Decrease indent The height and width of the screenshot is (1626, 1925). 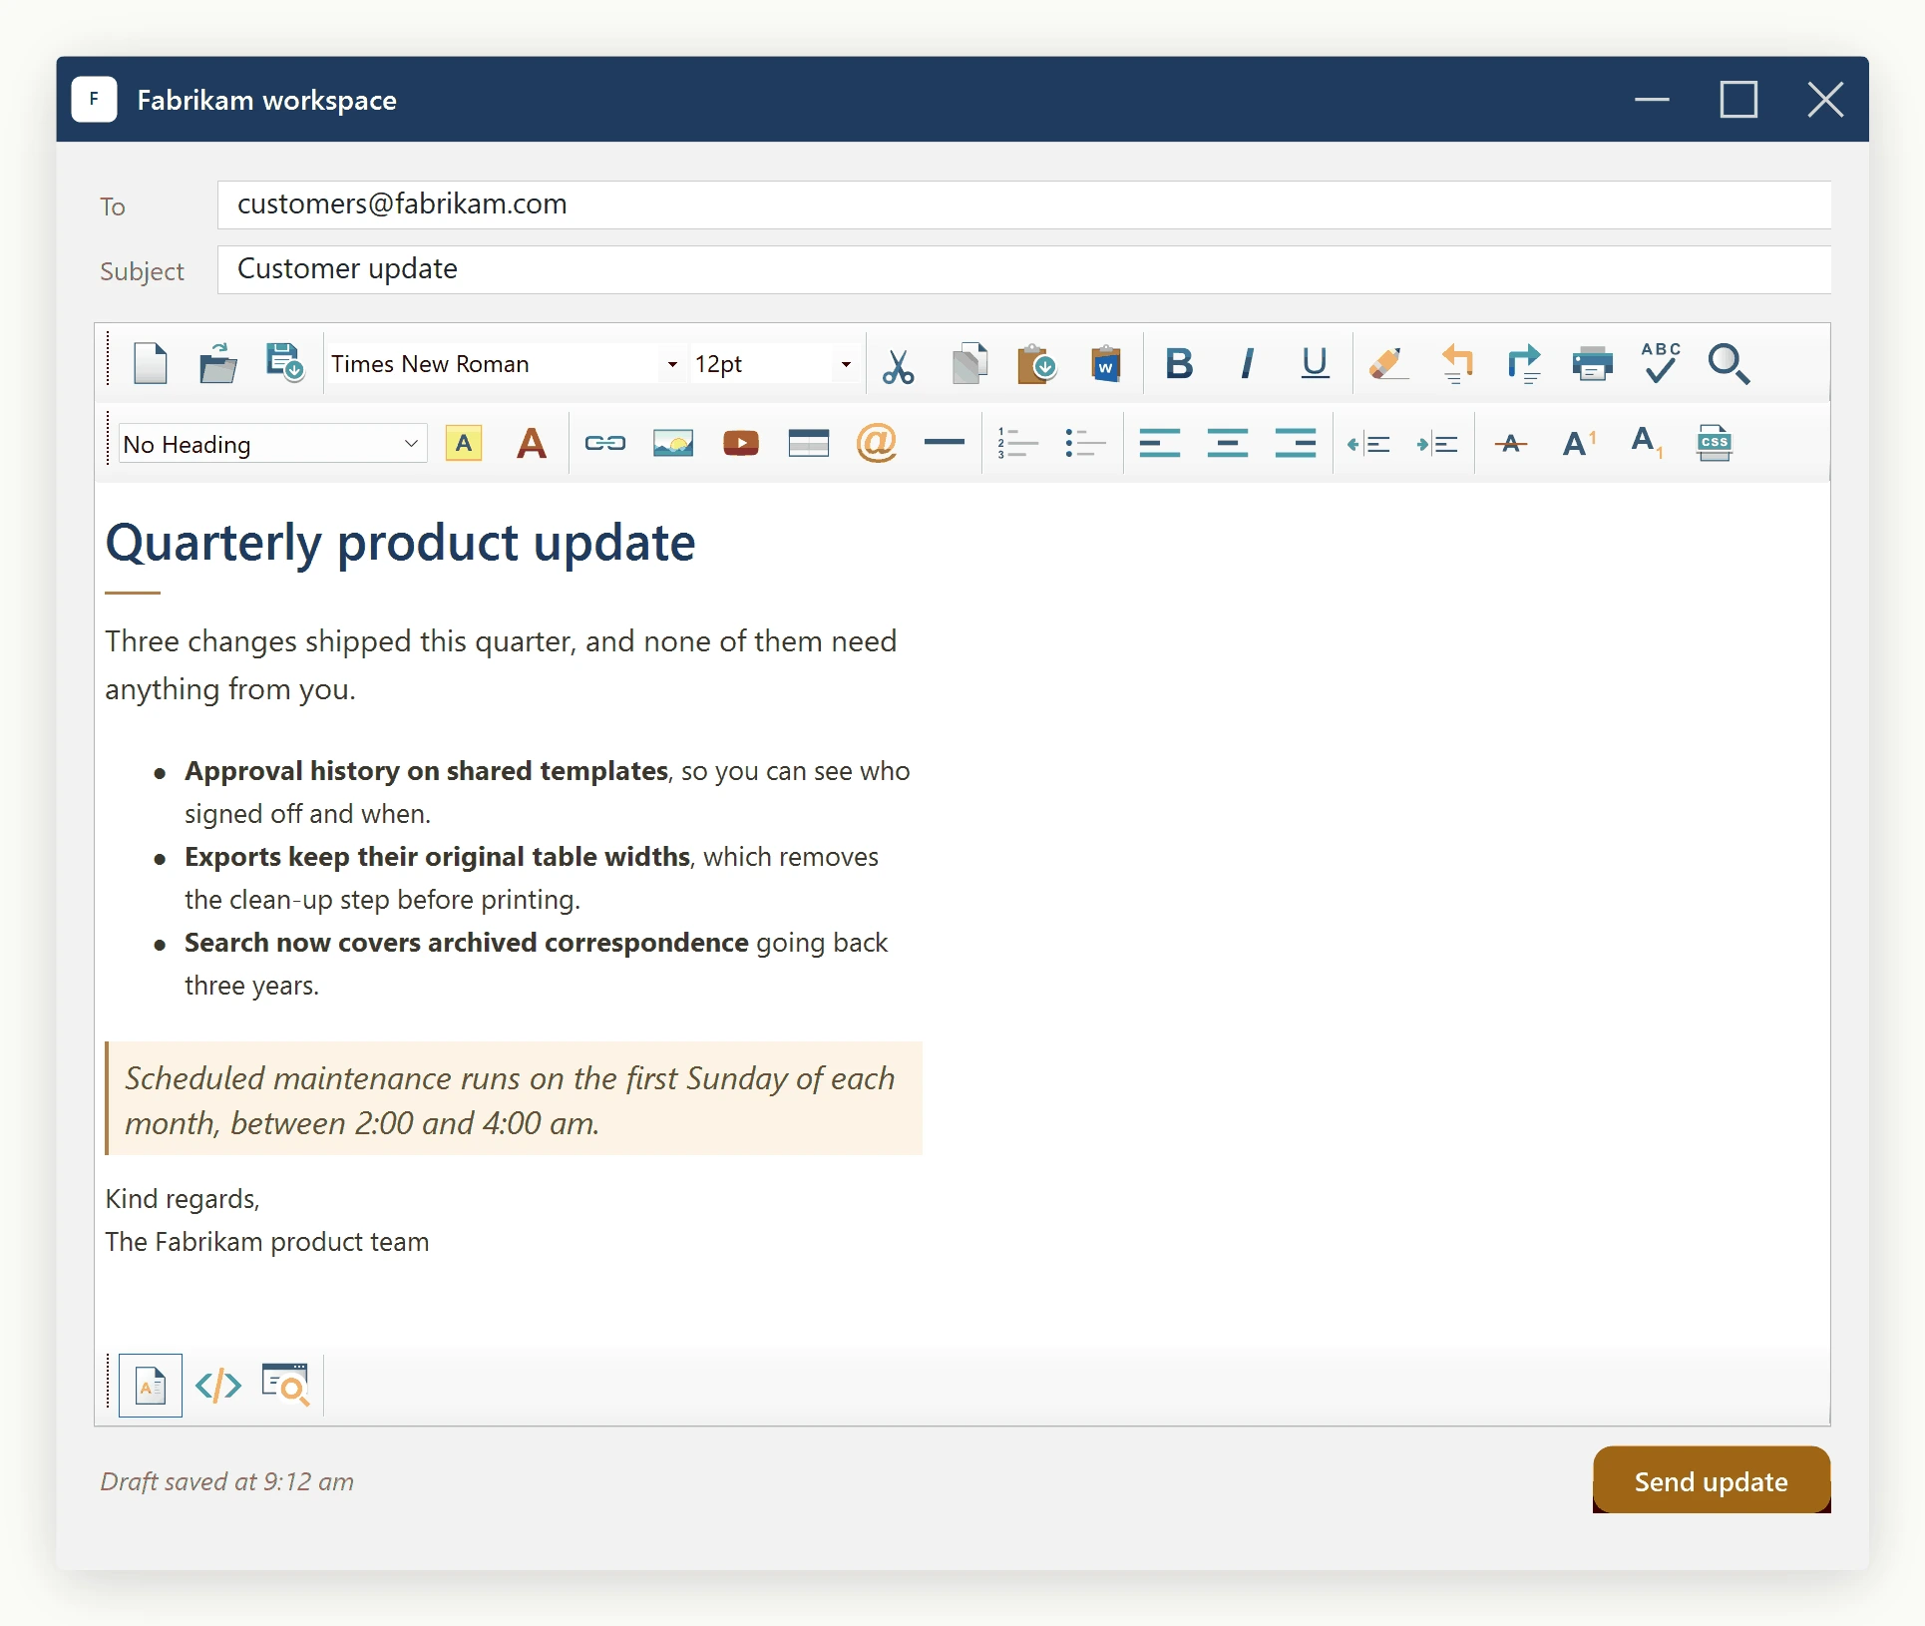tap(1368, 444)
